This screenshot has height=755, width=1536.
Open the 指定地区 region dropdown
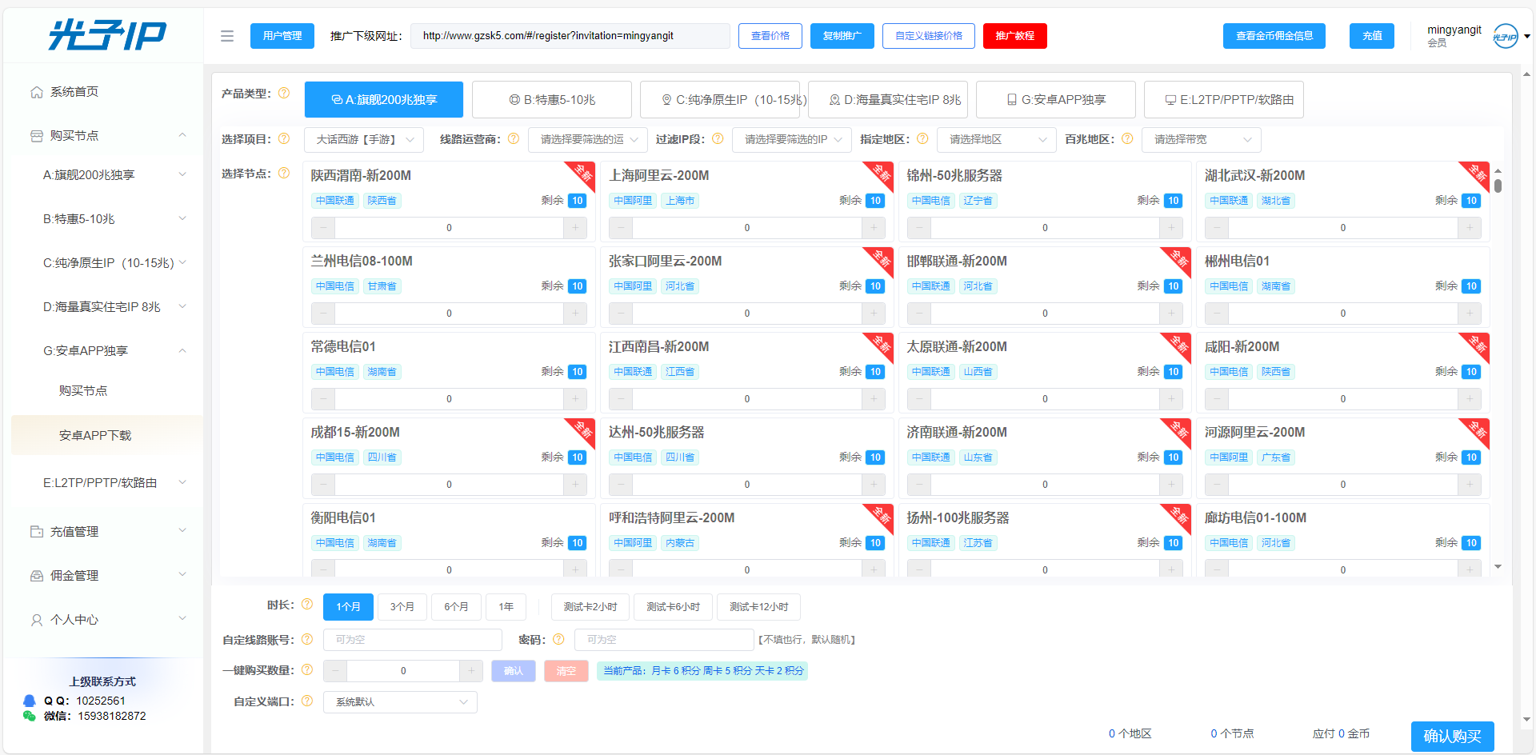tap(996, 139)
